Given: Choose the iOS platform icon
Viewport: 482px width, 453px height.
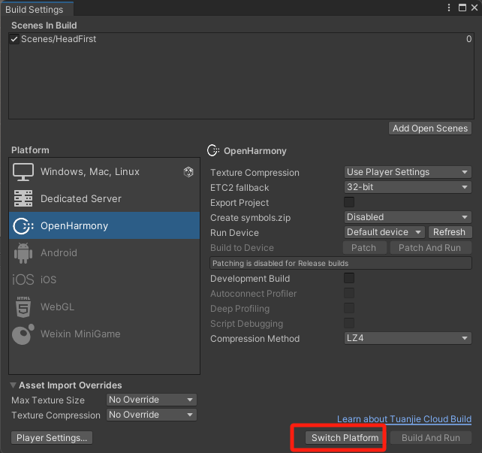Looking at the screenshot, I should tap(23, 279).
